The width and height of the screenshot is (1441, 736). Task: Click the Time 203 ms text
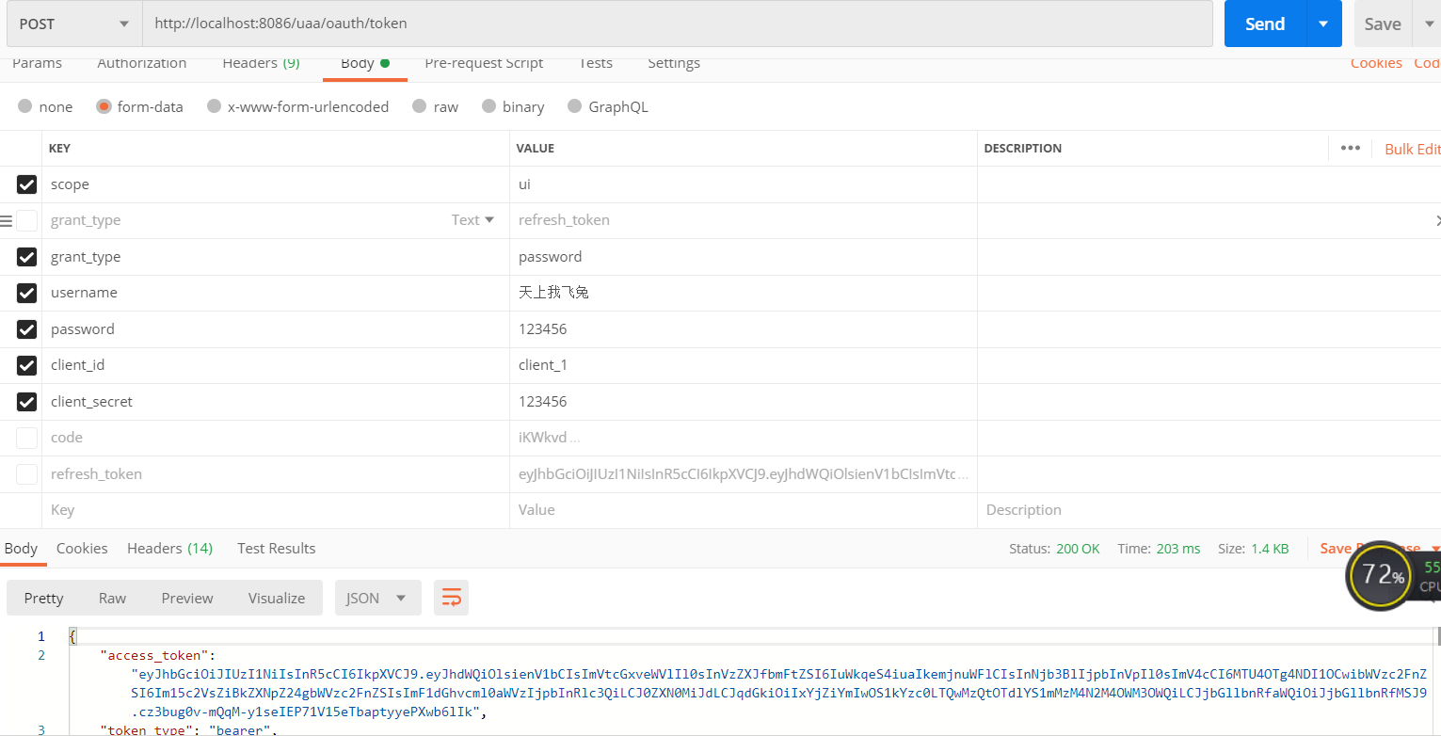click(1159, 549)
